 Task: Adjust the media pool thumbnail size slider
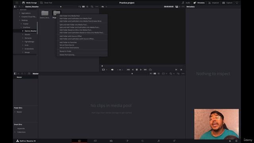pyautogui.click(x=132, y=73)
